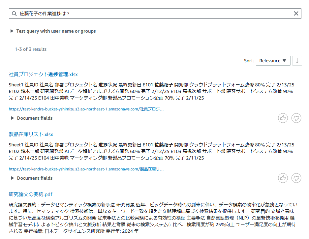This screenshot has height=239, width=309.
Task: Click the excerpt text of 社員プロジェクト進捗管理.xlsx
Action: pos(152,91)
